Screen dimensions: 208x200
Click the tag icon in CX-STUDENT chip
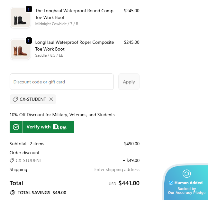coord(15,99)
